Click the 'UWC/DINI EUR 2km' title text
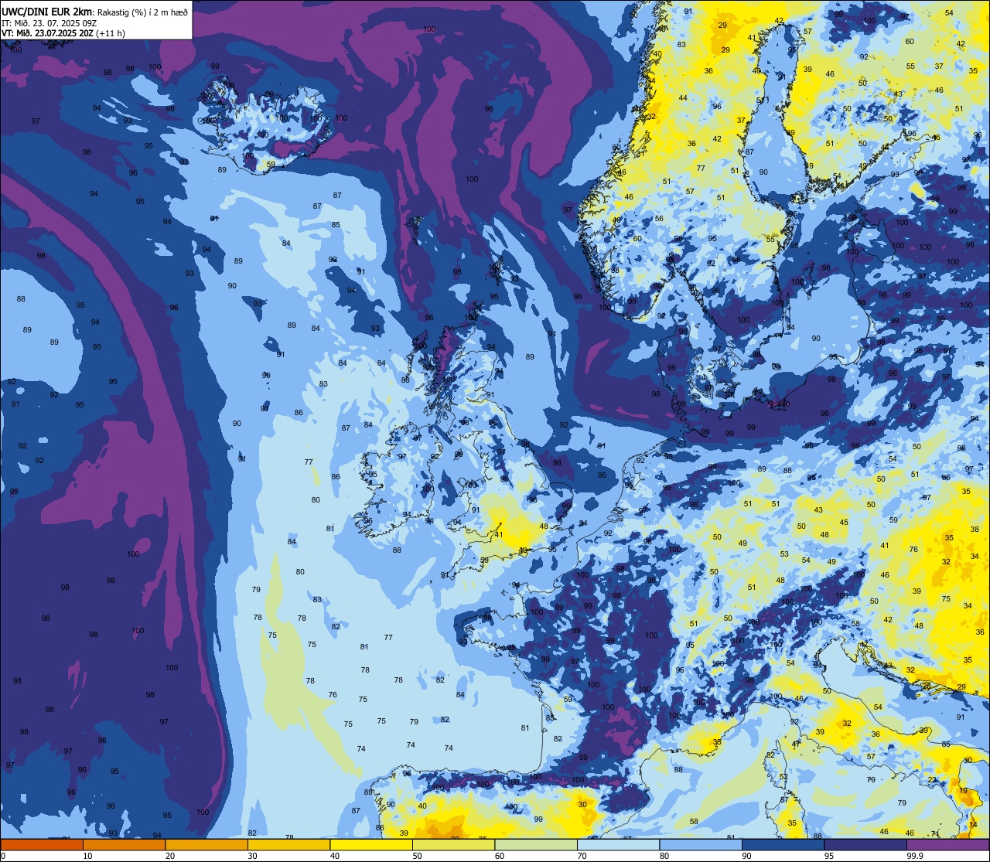 click(x=48, y=11)
